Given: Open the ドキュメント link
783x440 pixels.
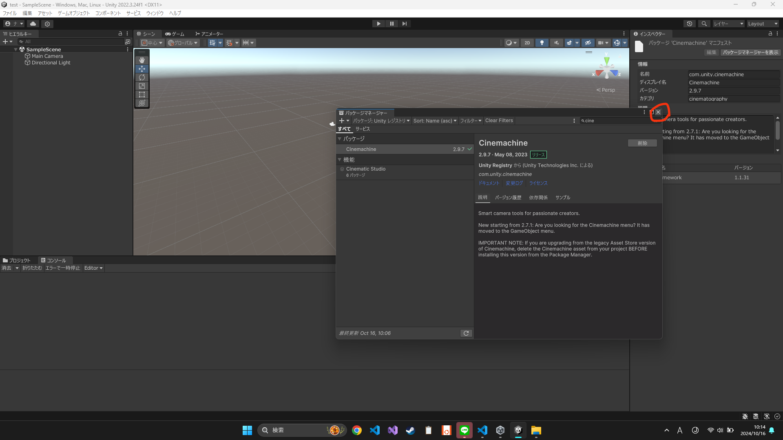Looking at the screenshot, I should pyautogui.click(x=489, y=183).
